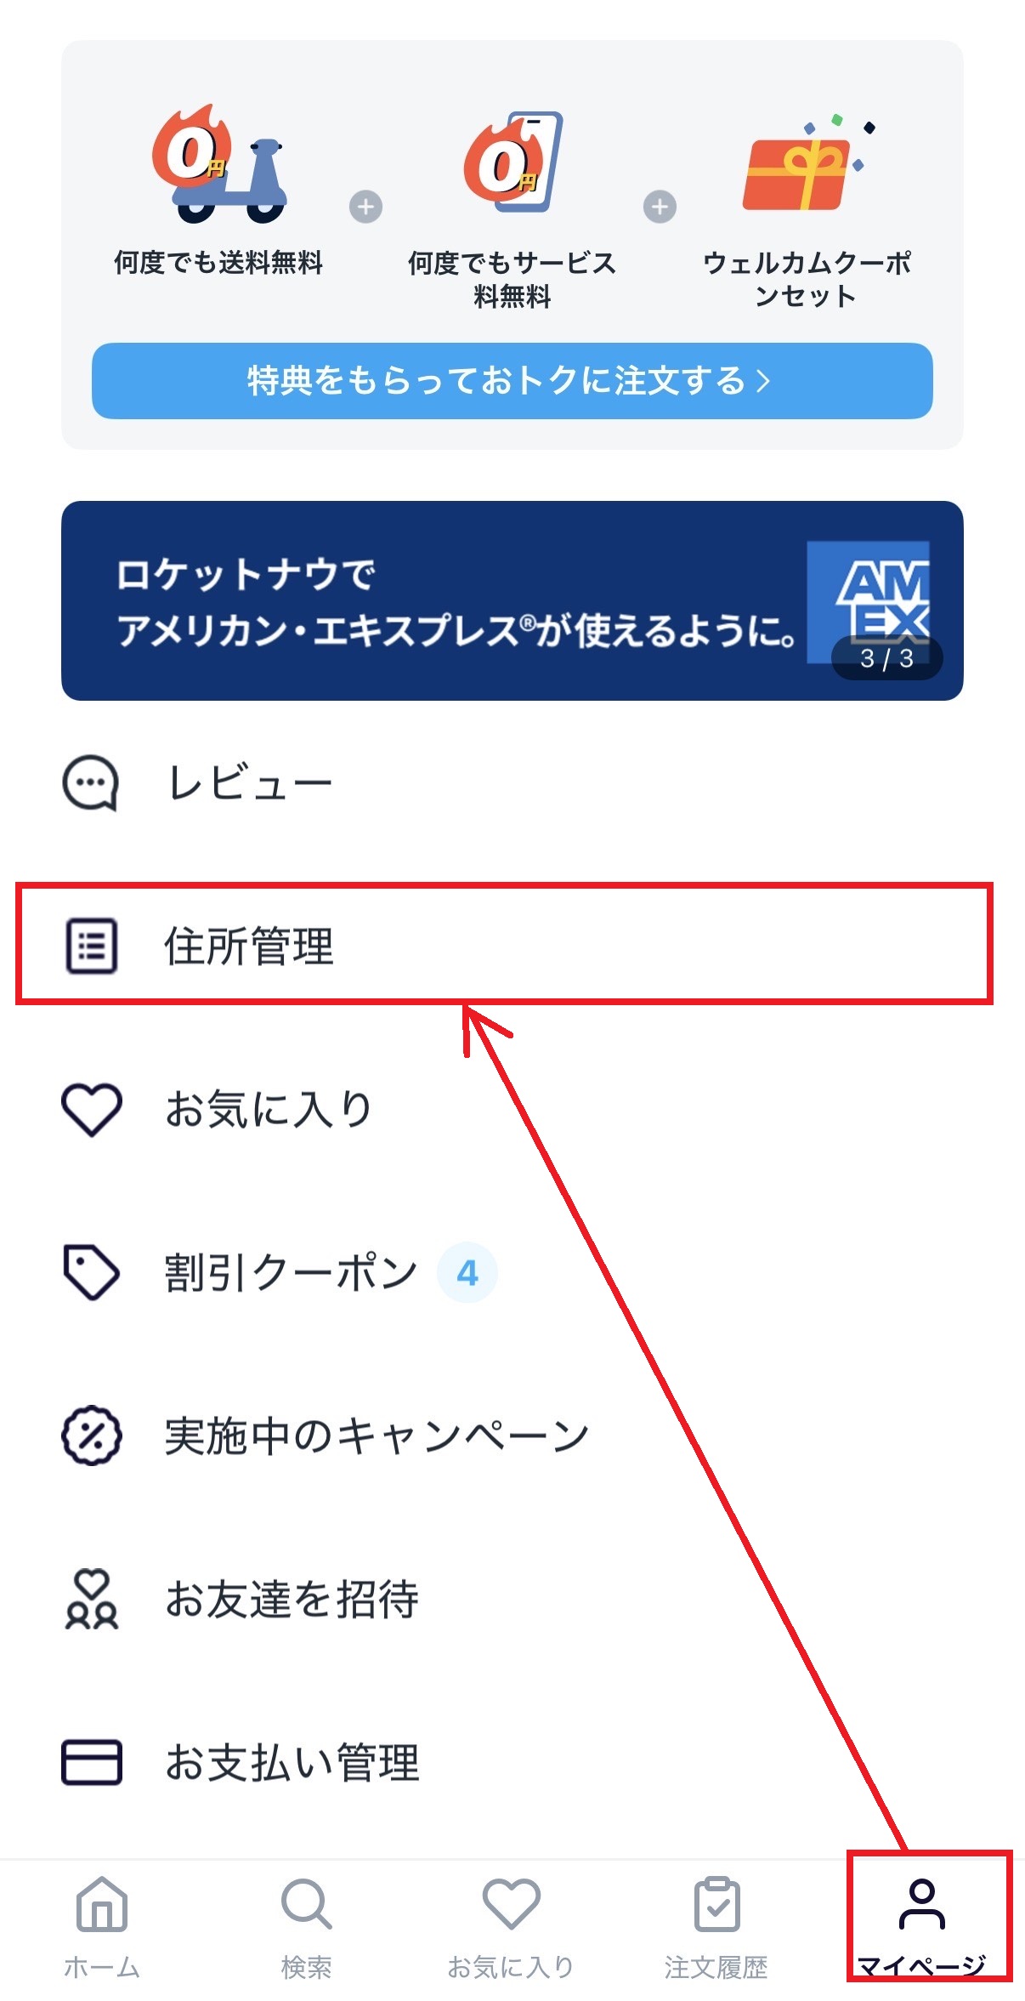This screenshot has height=2001, width=1025.
Task: Tap the invite friends people icon
Action: coord(91,1599)
